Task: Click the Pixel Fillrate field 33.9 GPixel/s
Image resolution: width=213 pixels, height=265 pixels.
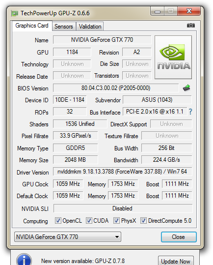Action: point(76,136)
